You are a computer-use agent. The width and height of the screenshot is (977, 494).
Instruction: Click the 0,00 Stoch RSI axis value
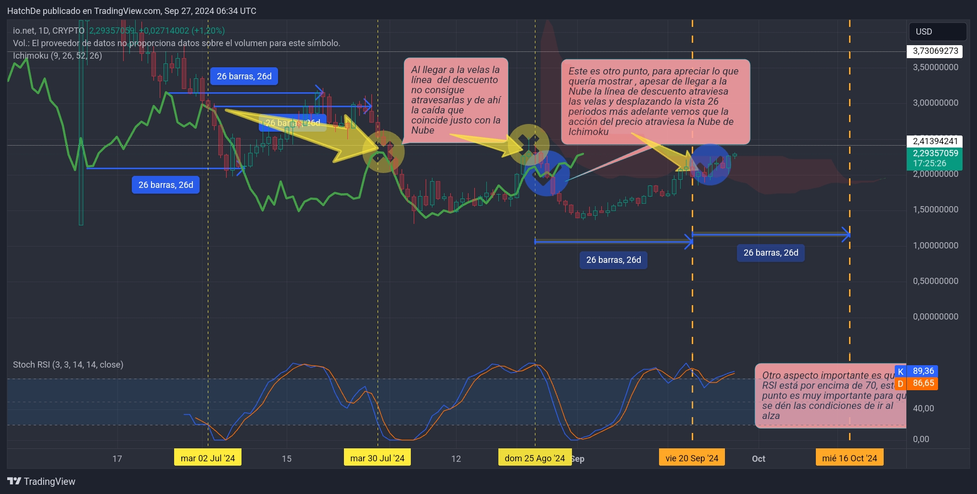click(921, 439)
